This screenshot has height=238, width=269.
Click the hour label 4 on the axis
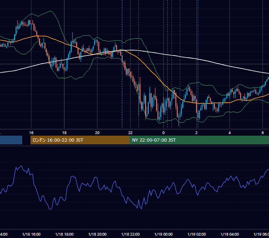[x=229, y=133]
